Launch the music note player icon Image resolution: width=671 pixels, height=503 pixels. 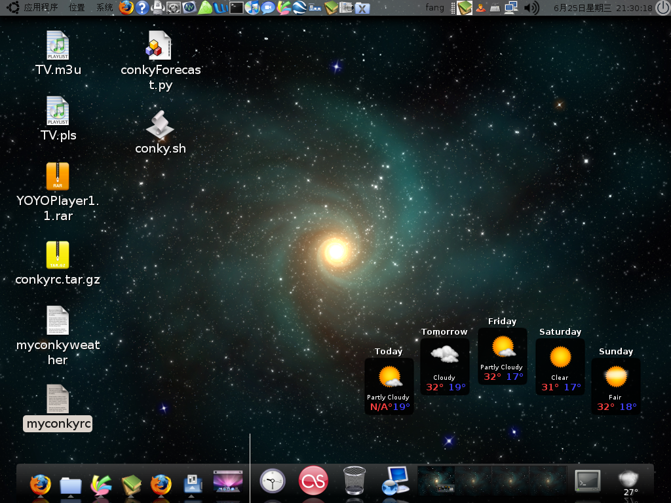(252, 7)
